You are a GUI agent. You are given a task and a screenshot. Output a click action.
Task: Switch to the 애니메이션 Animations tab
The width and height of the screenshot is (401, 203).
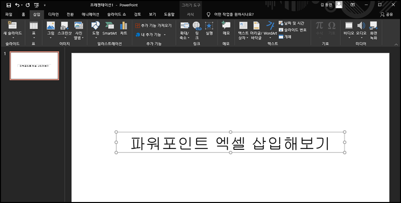click(90, 15)
